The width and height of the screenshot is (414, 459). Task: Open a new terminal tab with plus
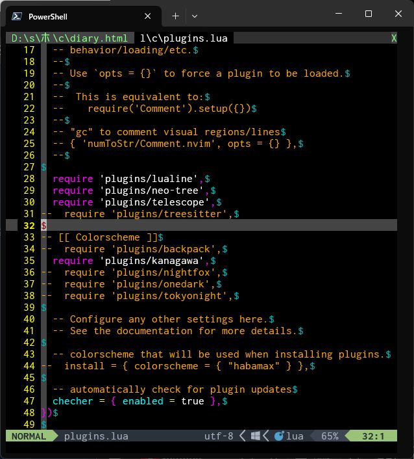pyautogui.click(x=175, y=16)
